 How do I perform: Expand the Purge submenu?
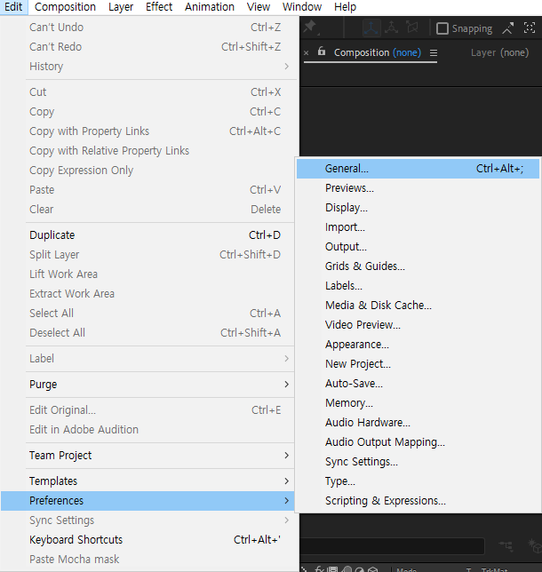[x=147, y=385]
